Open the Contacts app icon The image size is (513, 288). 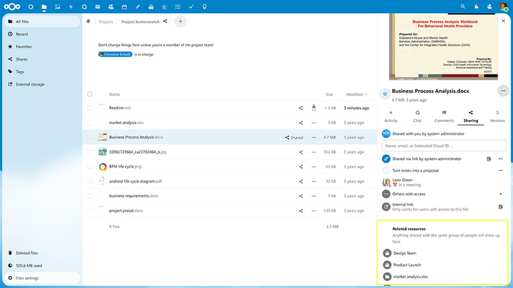point(111,7)
